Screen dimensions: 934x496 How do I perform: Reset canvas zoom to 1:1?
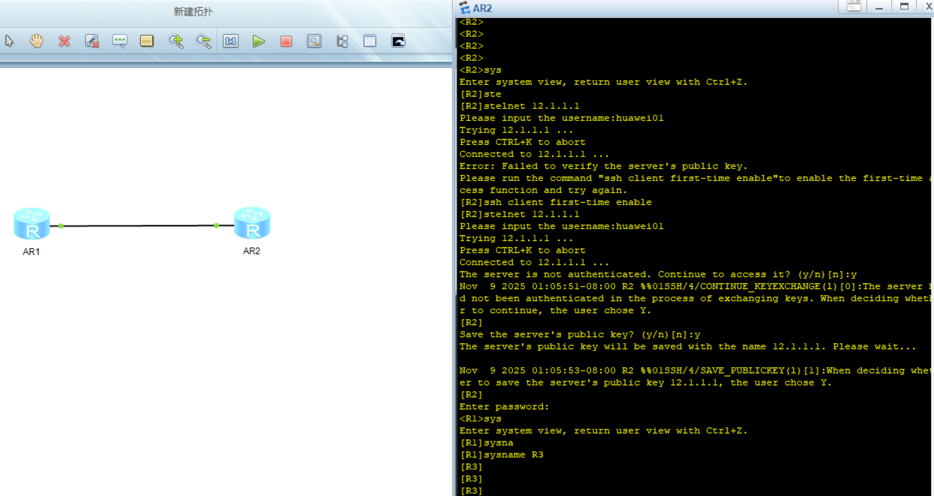(231, 41)
